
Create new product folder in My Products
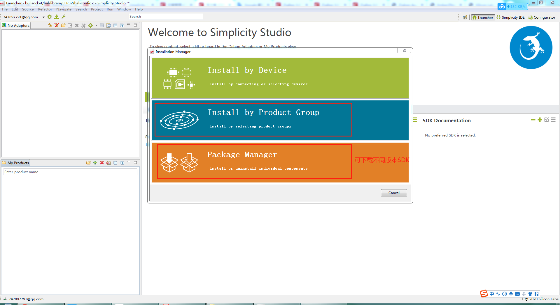click(x=88, y=163)
